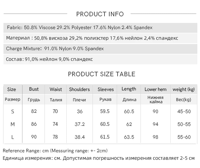Click the weight (kg) column header
Viewport: 200px width, 168px height.
[184, 89]
